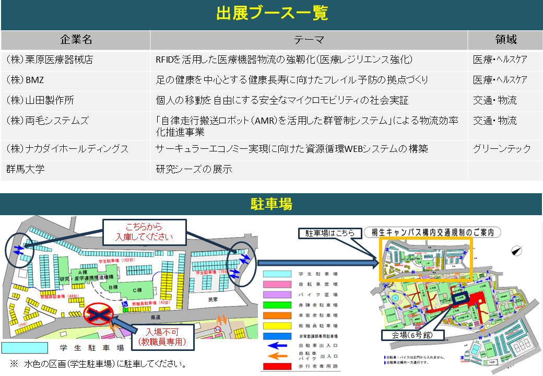543x376 pixels.
Task: Click the north compass arrow icon
Action: point(517,251)
